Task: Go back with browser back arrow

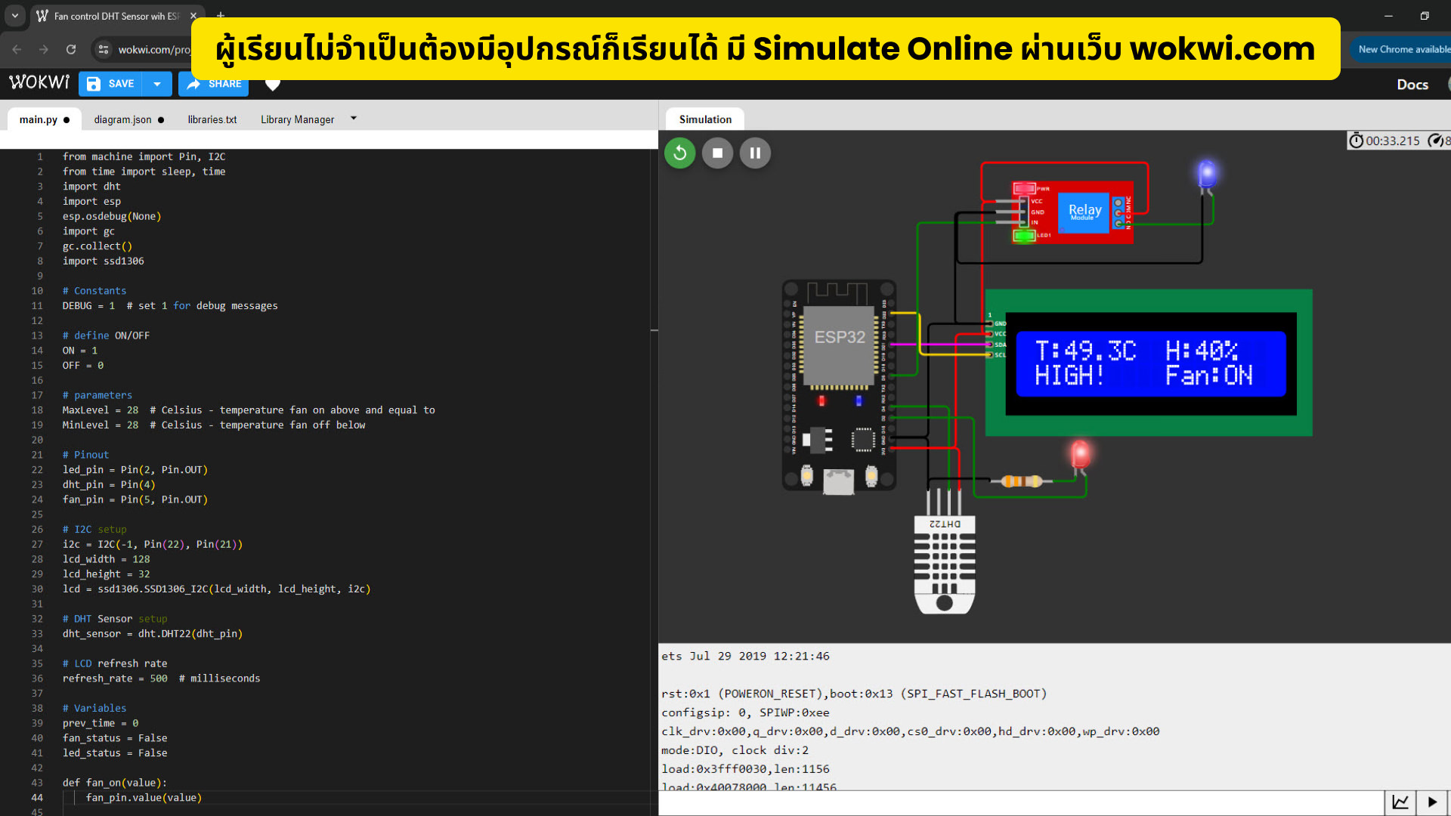Action: coord(17,49)
